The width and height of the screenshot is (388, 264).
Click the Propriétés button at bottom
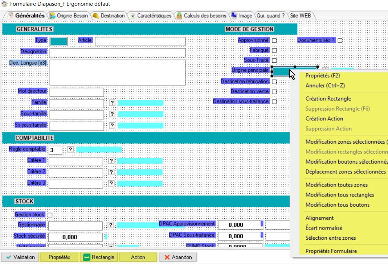point(59,257)
